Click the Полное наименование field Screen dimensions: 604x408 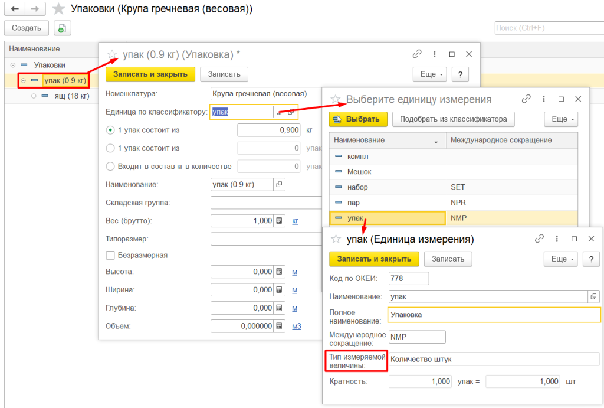[494, 315]
